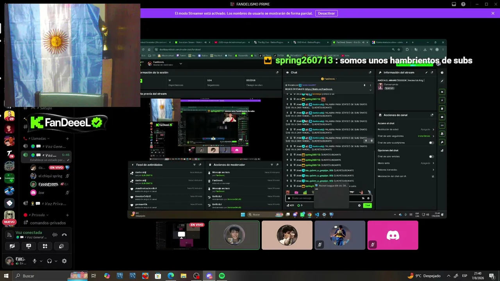Viewport: 500px width, 281px height.
Task: Open the server icon with the 29 badge
Action: [x=9, y=116]
